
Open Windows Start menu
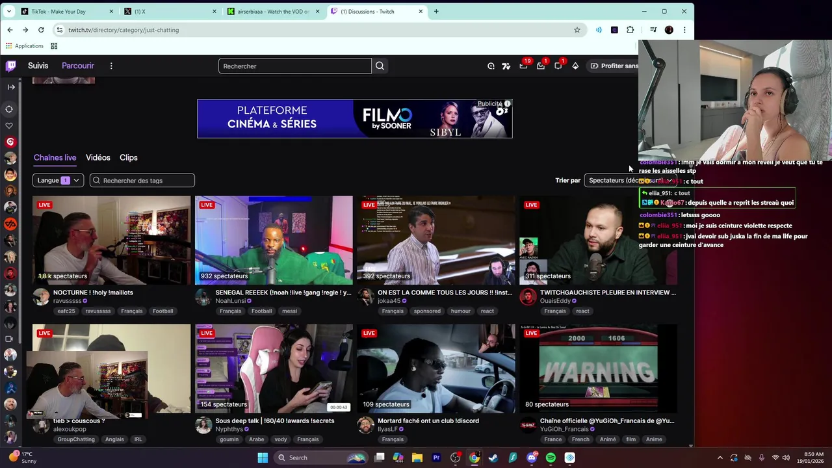(263, 458)
